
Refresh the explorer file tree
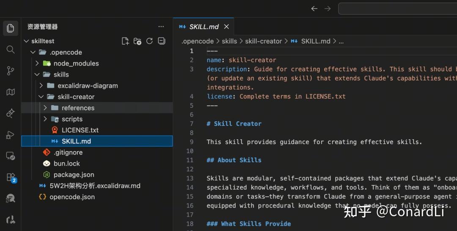click(x=149, y=41)
